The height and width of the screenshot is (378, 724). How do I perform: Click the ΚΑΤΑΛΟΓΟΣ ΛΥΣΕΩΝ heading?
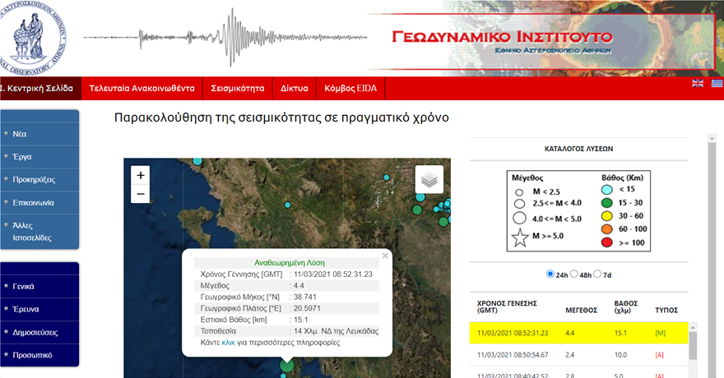point(578,149)
